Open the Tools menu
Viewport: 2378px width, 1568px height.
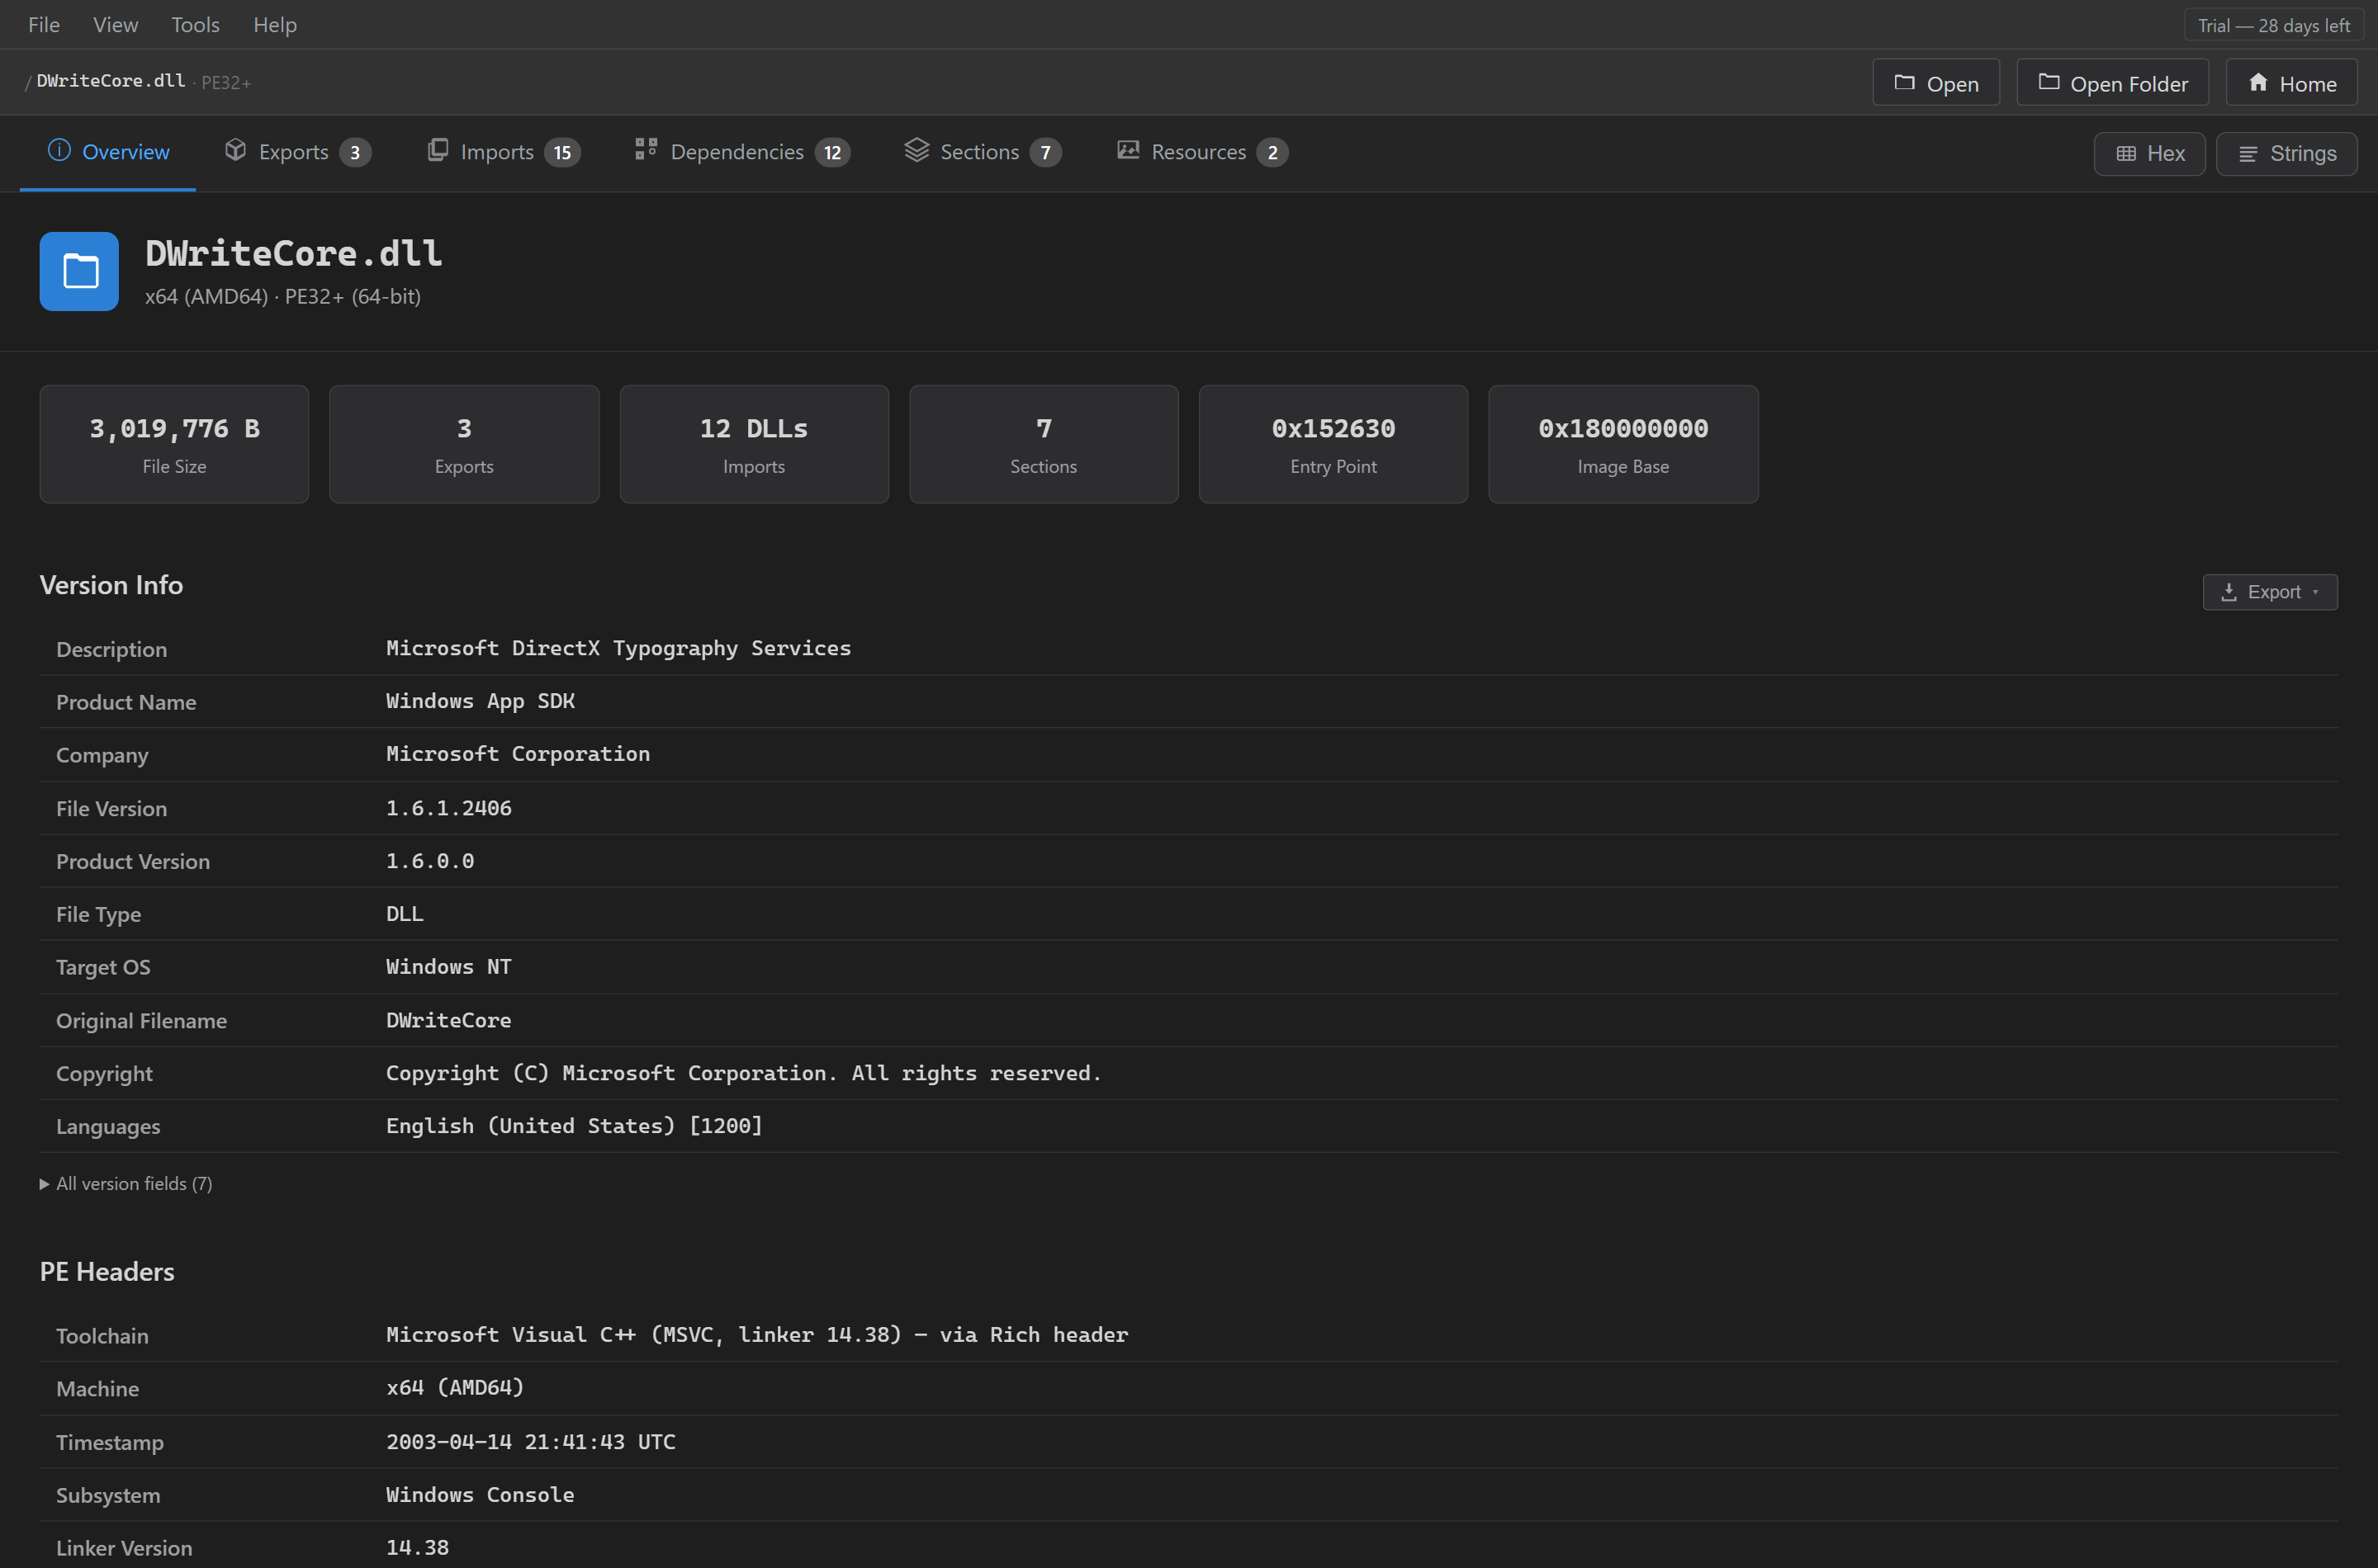coord(195,24)
